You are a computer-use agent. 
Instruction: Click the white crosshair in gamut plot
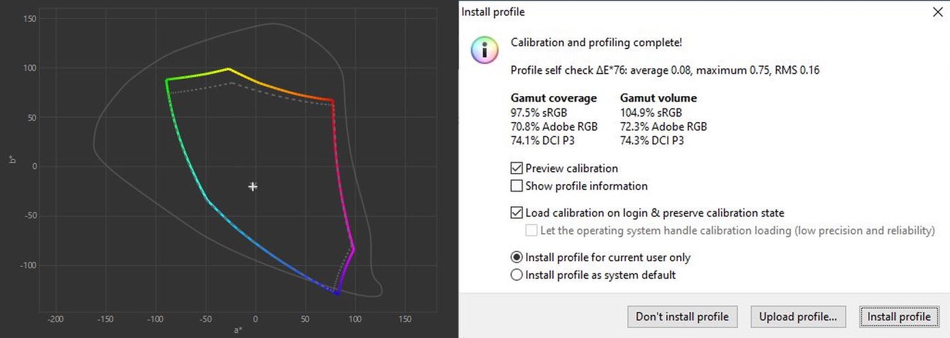253,186
